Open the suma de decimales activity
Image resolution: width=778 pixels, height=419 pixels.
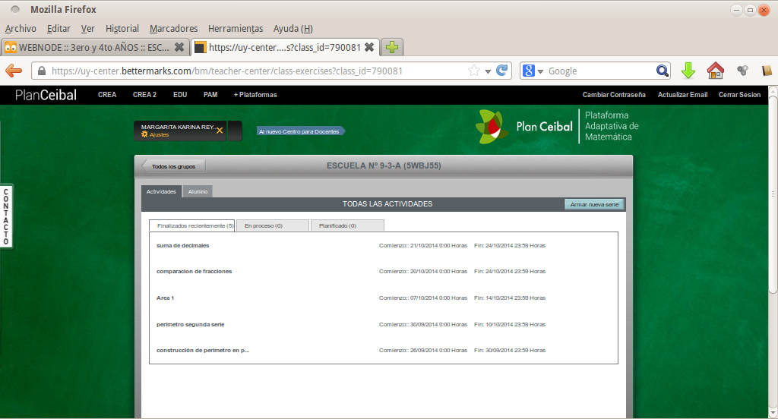182,245
